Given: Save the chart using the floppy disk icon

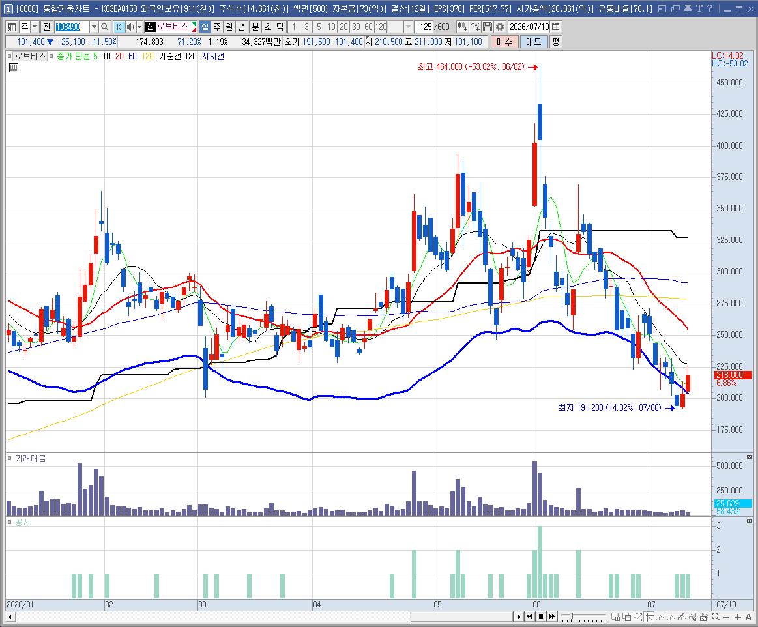Looking at the screenshot, I should 488,27.
